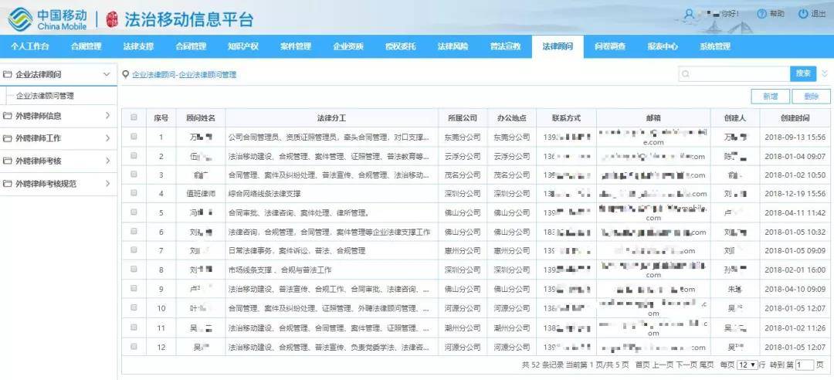Expand advanced search with double-chevron arrow
Image resolution: width=834 pixels, height=380 pixels.
pyautogui.click(x=824, y=74)
